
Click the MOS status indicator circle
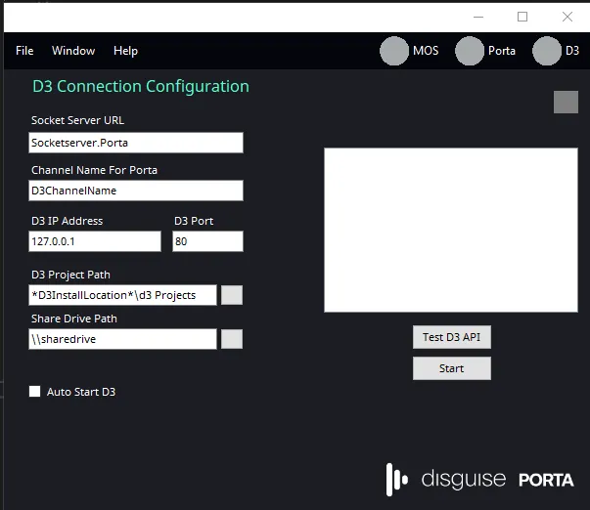tap(394, 51)
